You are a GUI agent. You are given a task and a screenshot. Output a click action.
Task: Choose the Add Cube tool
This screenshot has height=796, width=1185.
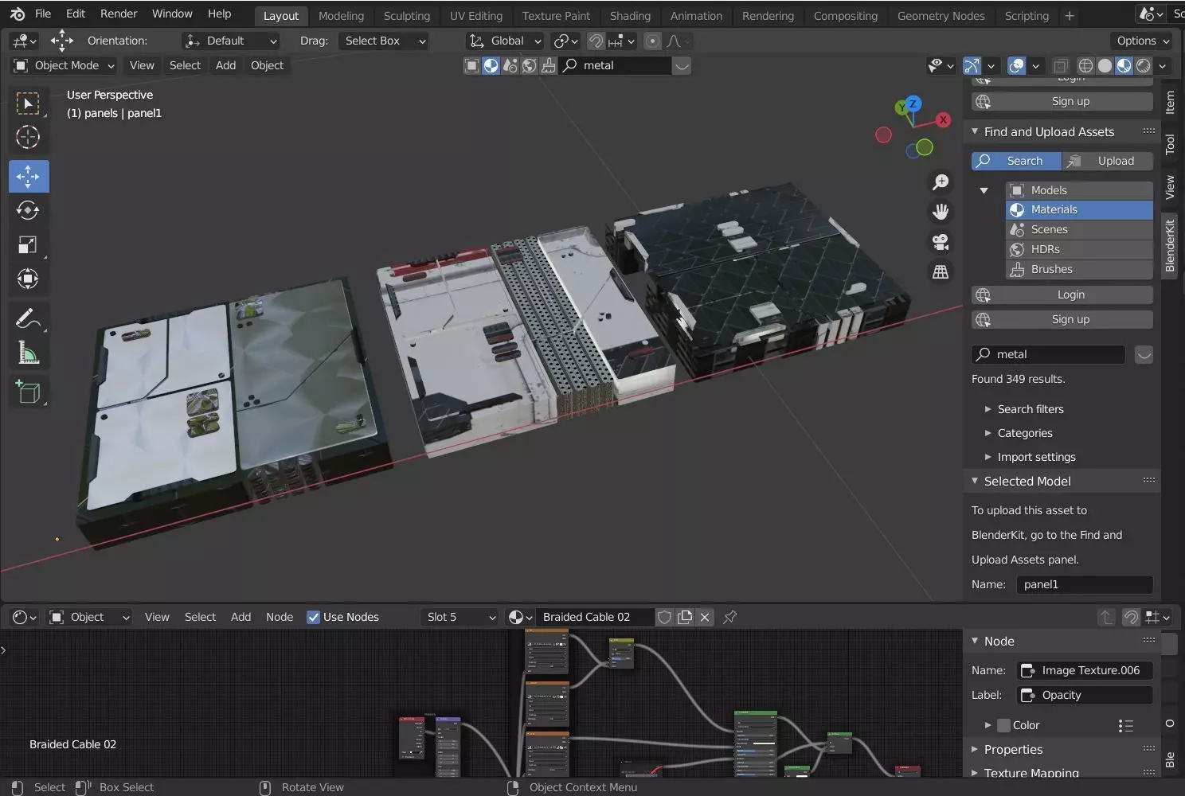tap(29, 392)
